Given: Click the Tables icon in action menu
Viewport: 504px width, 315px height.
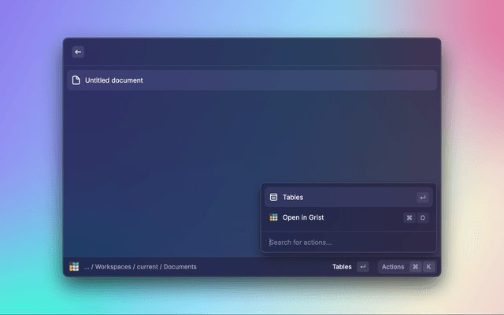Looking at the screenshot, I should point(273,198).
